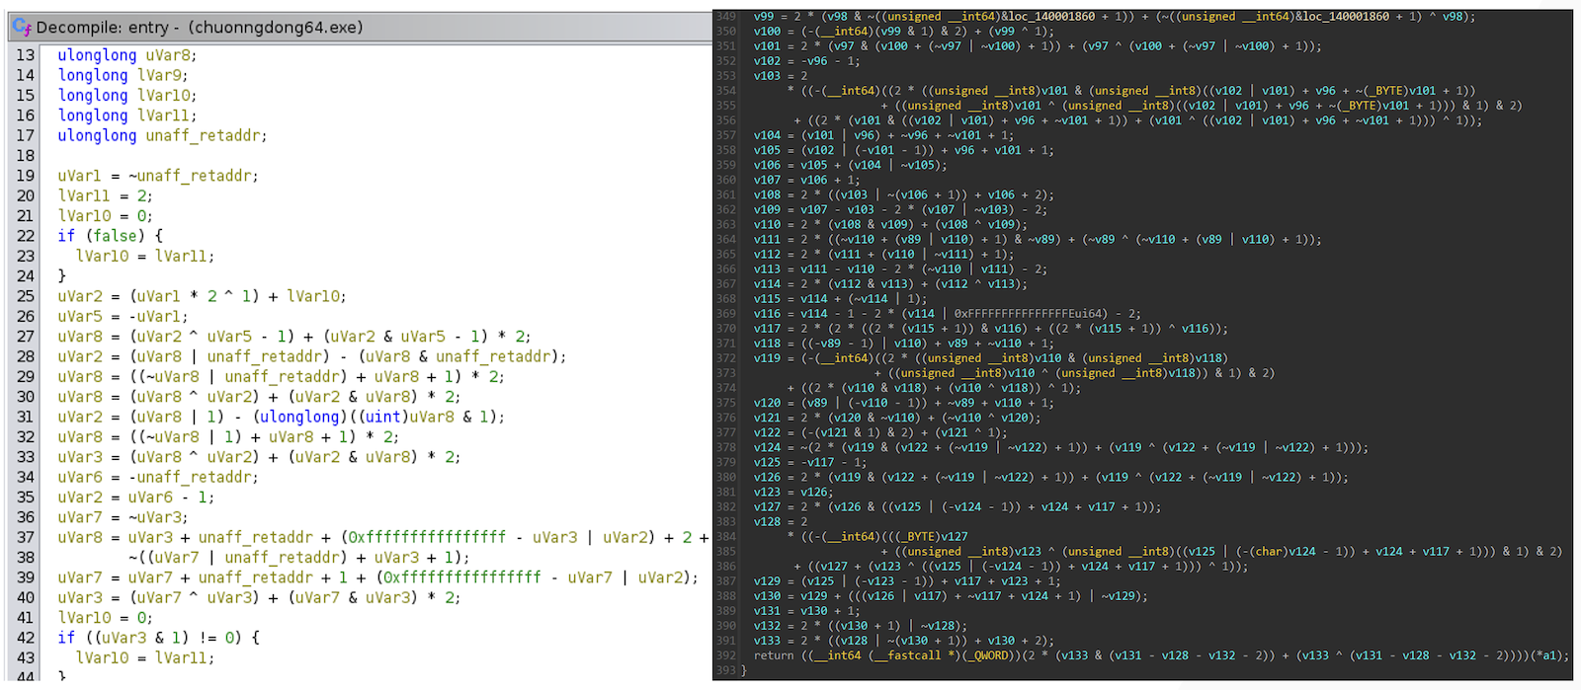
Task: Click v123 at start of line 381
Action: coord(767,492)
